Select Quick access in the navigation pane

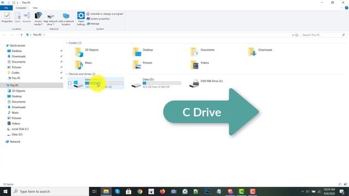tap(17, 45)
